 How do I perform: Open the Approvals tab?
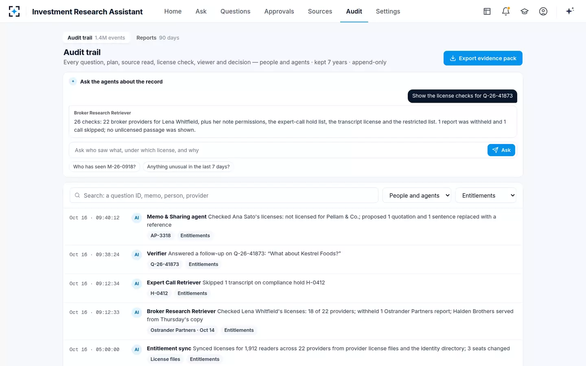click(279, 11)
